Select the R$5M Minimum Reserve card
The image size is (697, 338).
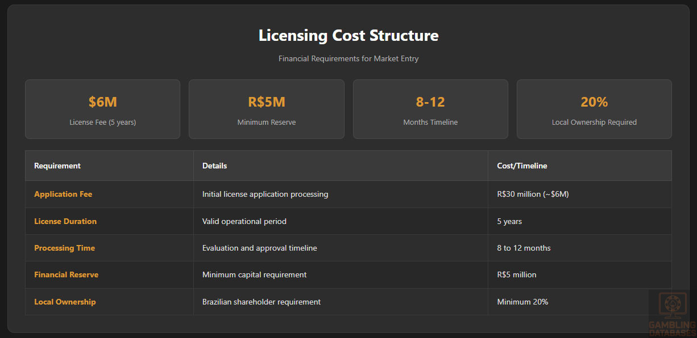coord(266,109)
